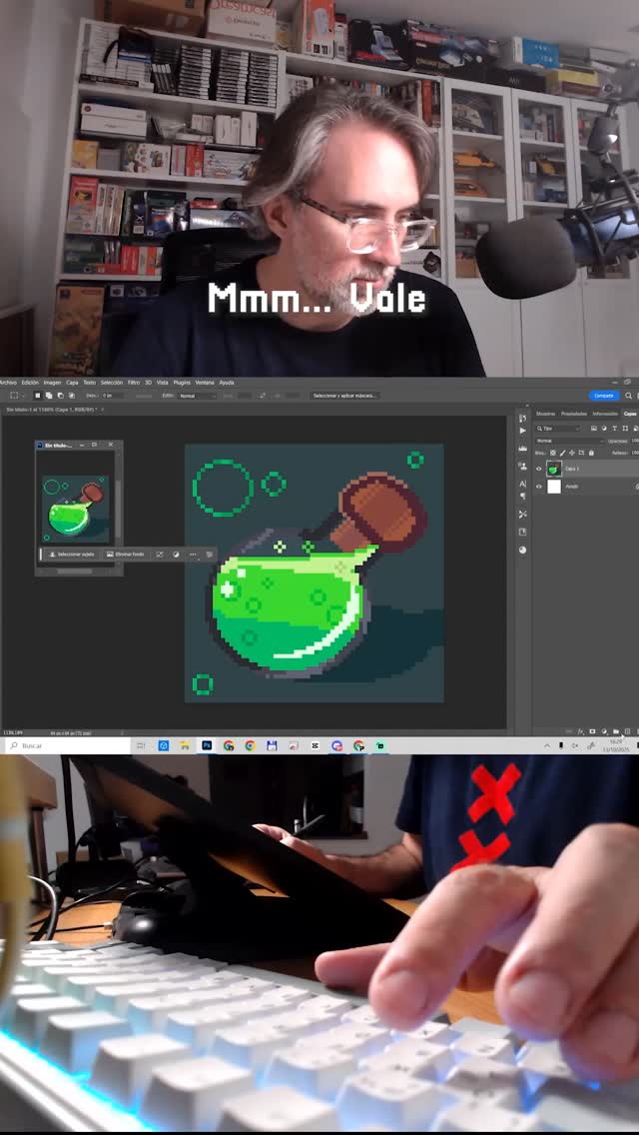Click Seleccionar sujeto on task bar
This screenshot has height=1135, width=639.
[x=71, y=555]
